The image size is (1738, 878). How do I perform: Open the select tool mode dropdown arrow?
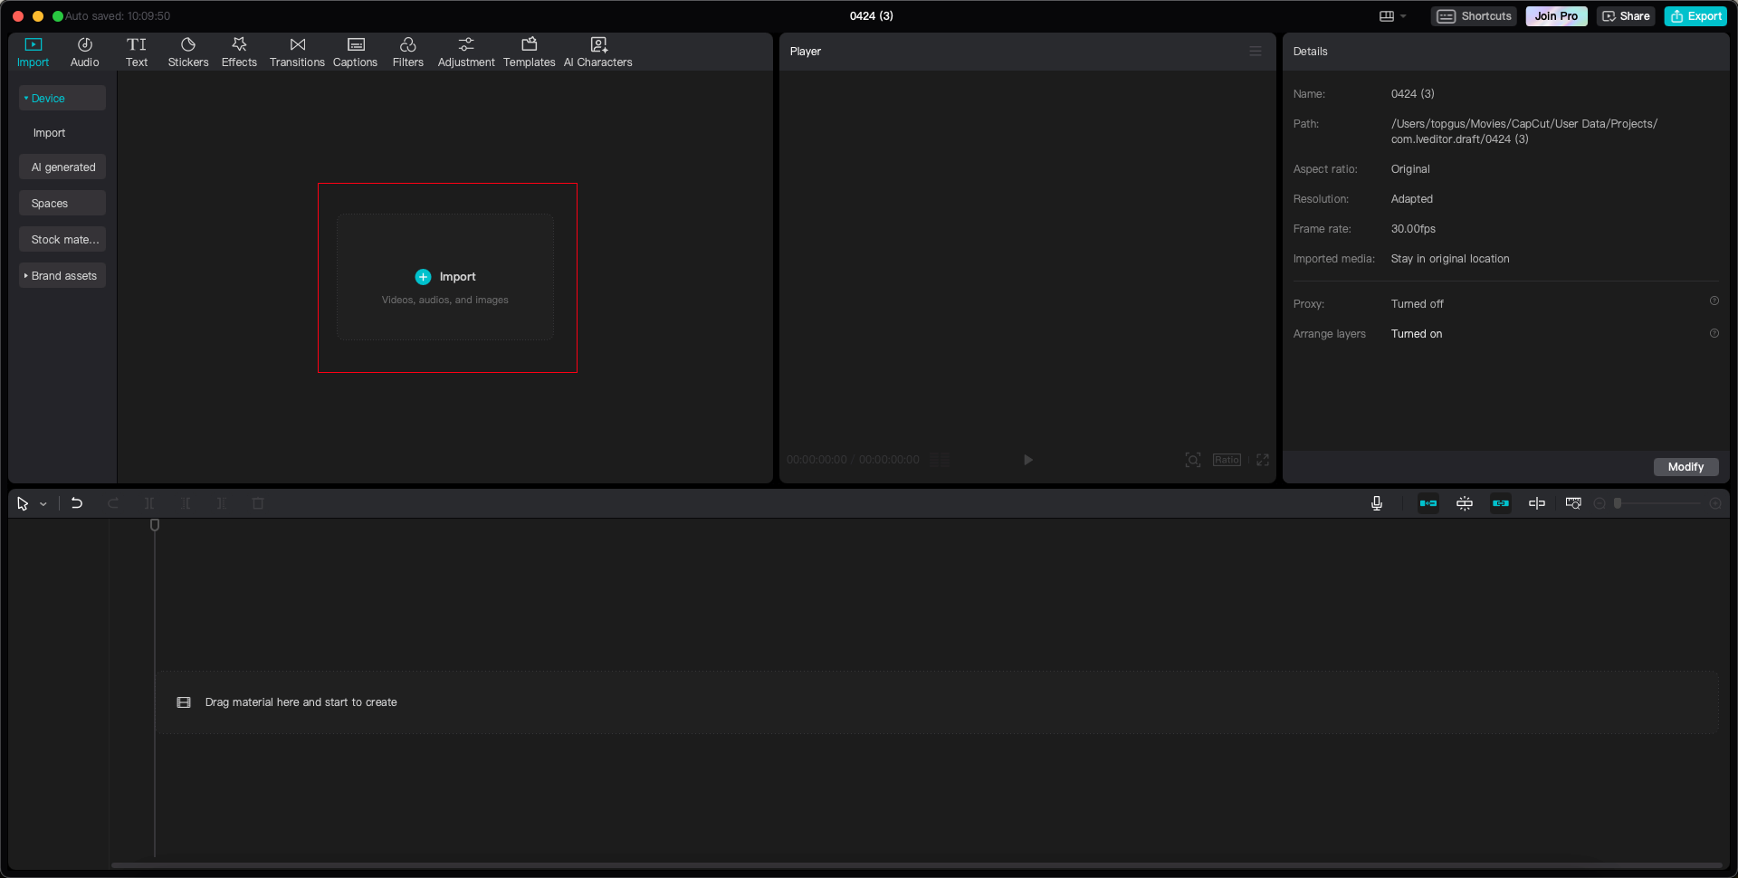(43, 504)
